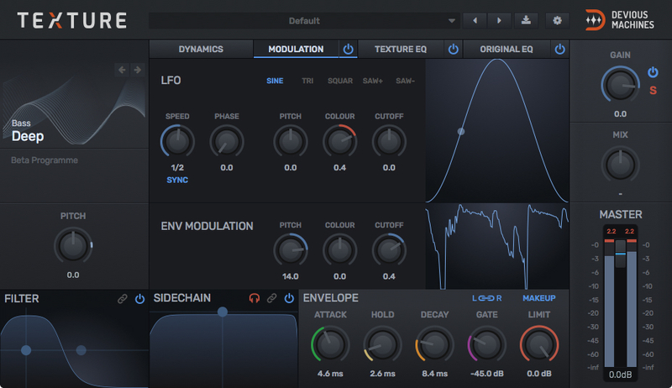Select previous texture with left arrow above waveform
The image size is (672, 388).
coord(122,70)
